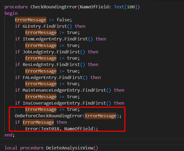Click MaintenanceLedgerEntry variable name

tap(51, 90)
